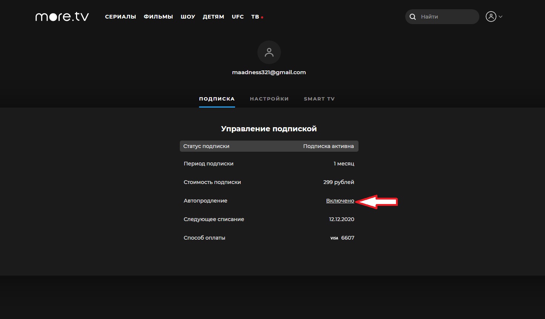545x319 pixels.
Task: Open the profile account icon
Action: 491,16
